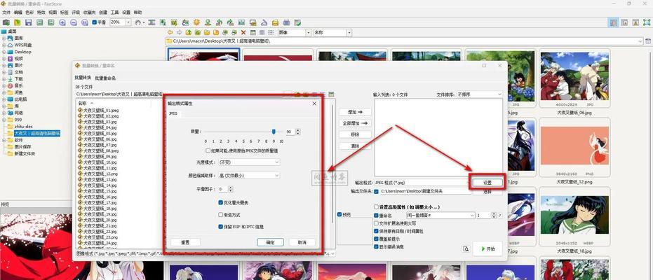The image size is (653, 280).
Task: Click the rotate right green arrow icon
Action: point(230,22)
